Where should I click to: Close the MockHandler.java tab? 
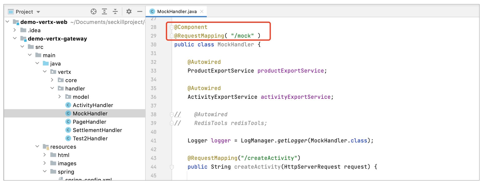pos(202,11)
